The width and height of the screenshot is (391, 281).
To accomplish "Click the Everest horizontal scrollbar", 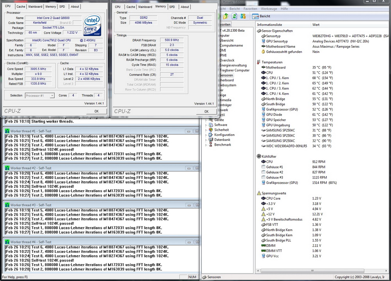I will [312, 271].
